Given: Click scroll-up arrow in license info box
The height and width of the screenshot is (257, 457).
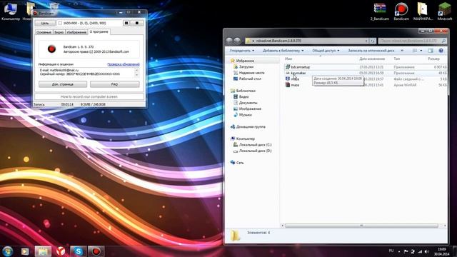Looking at the screenshot, I should click(136, 70).
